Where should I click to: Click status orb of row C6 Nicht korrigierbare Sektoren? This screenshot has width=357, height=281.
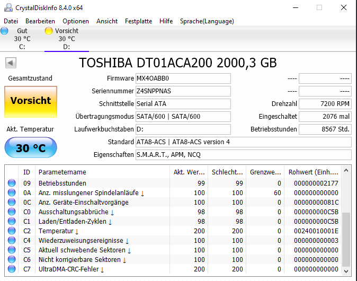point(12,260)
